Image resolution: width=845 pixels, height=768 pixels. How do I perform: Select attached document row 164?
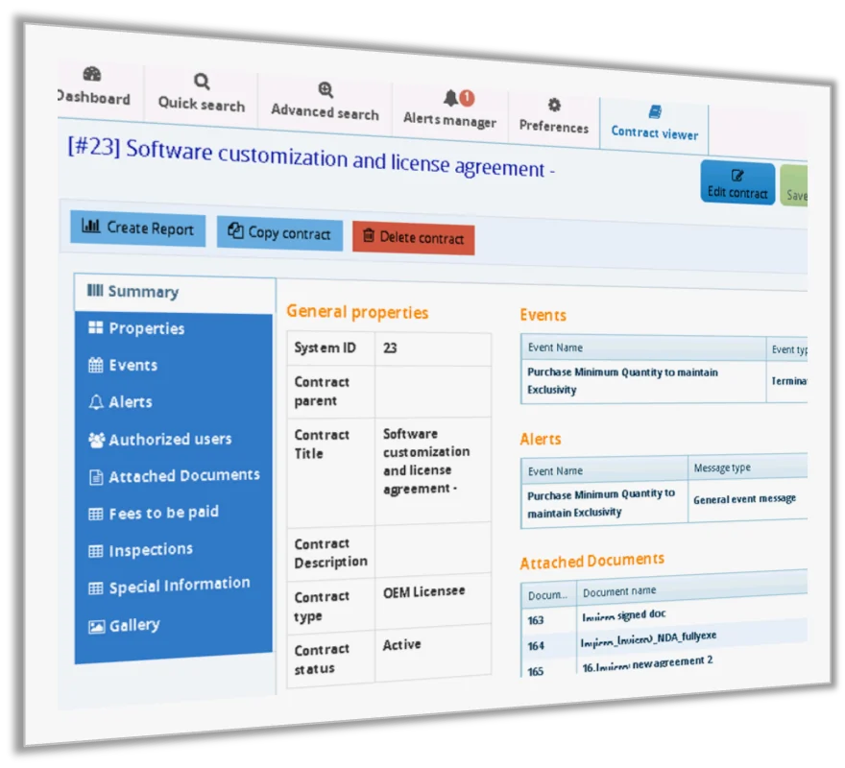click(x=664, y=641)
